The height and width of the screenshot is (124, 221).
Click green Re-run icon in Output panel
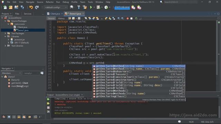click(48, 99)
